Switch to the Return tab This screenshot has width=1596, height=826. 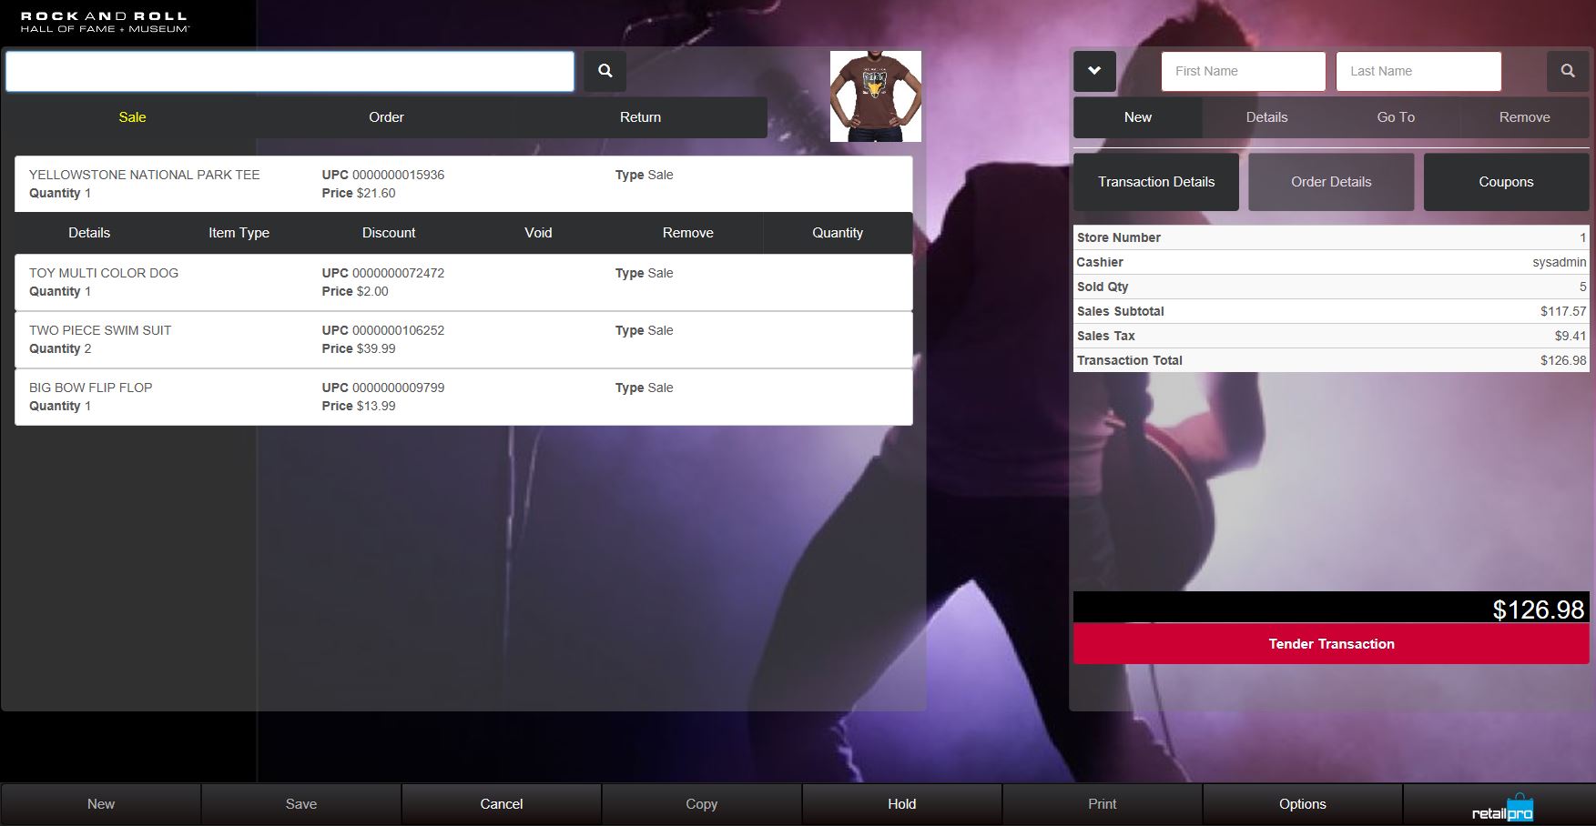[640, 117]
